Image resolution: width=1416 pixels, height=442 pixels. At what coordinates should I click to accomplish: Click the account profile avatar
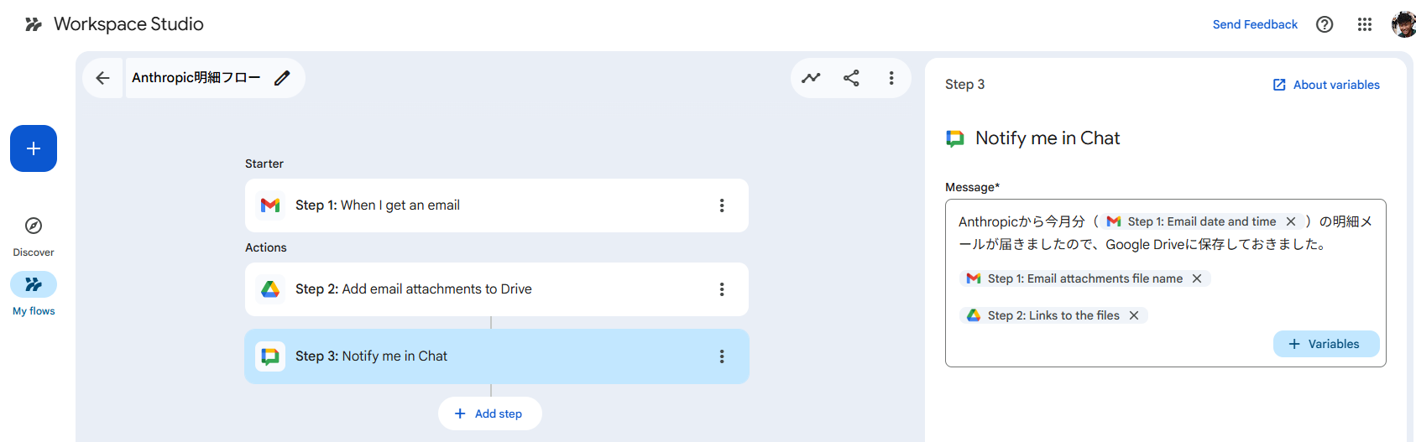click(x=1403, y=24)
